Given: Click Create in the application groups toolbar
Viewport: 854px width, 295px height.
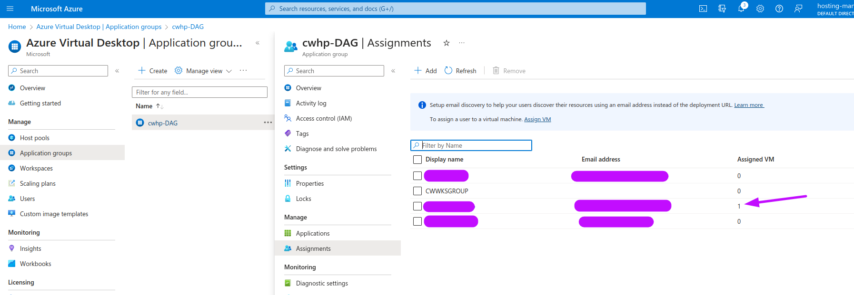Looking at the screenshot, I should click(x=153, y=71).
